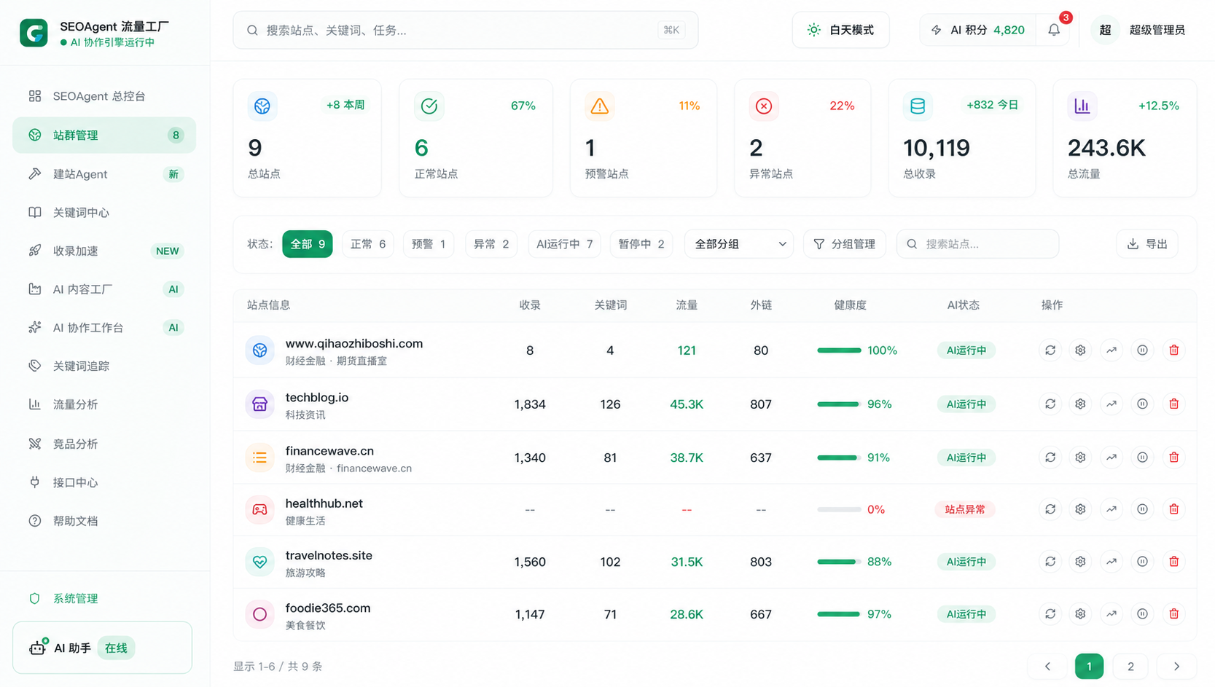Select the 异常 2 status filter
1215x687 pixels.
point(491,244)
